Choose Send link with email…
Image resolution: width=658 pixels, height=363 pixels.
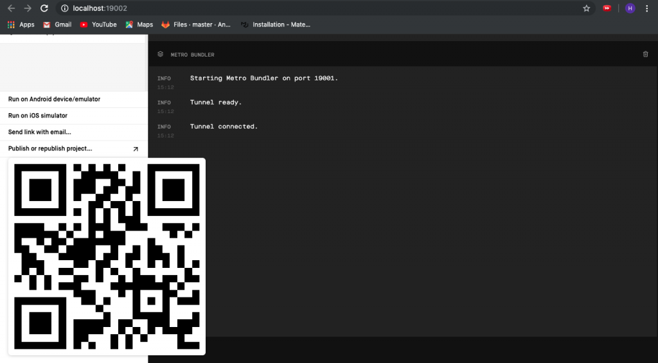pos(74,132)
